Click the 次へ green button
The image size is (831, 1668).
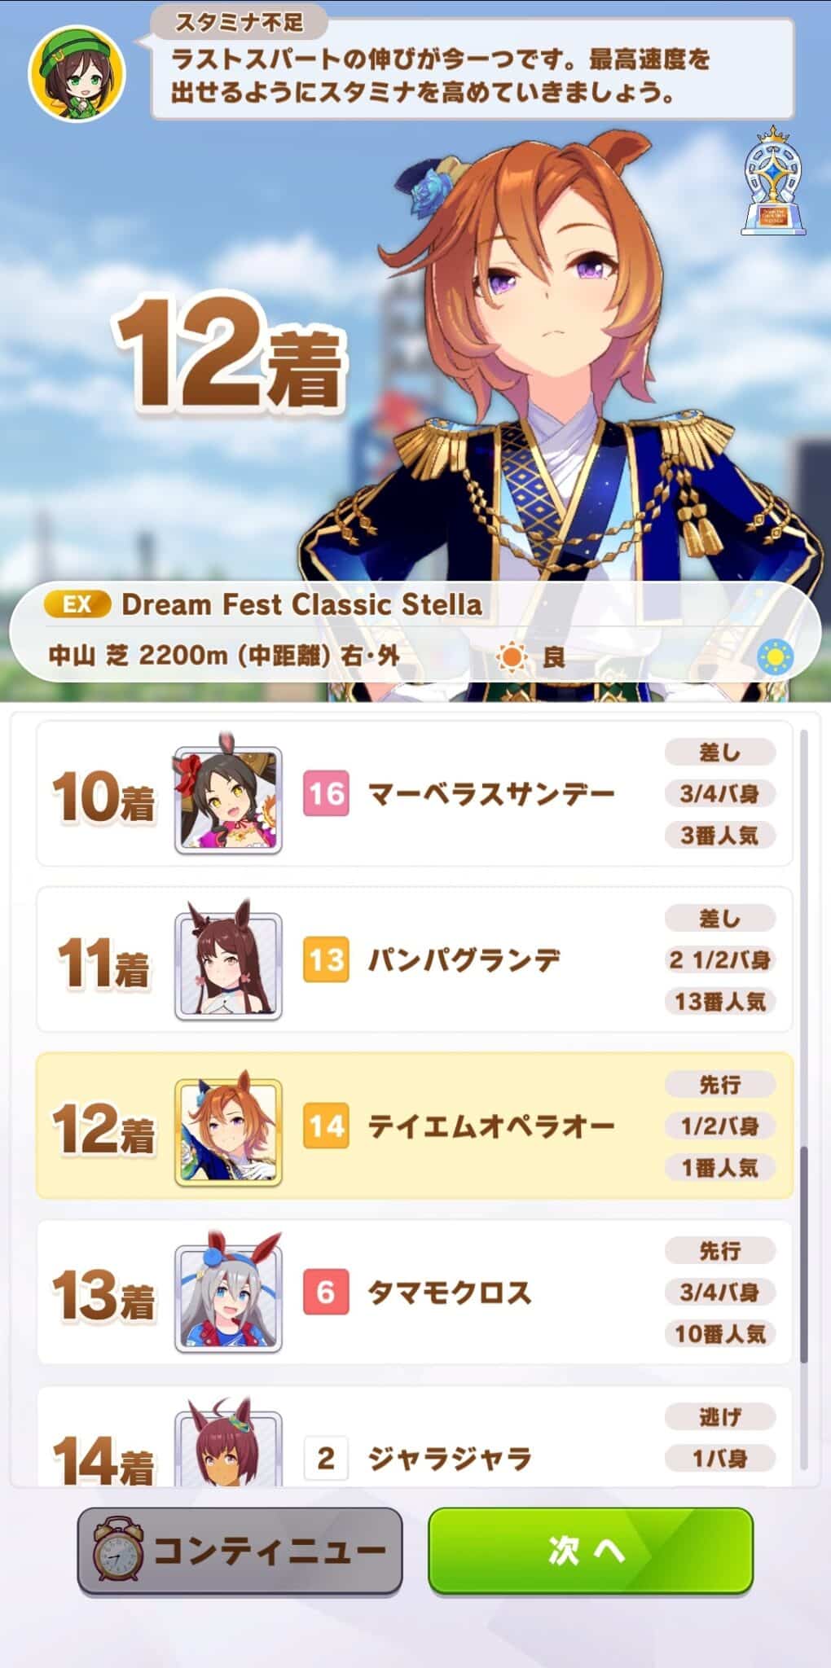pyautogui.click(x=590, y=1551)
